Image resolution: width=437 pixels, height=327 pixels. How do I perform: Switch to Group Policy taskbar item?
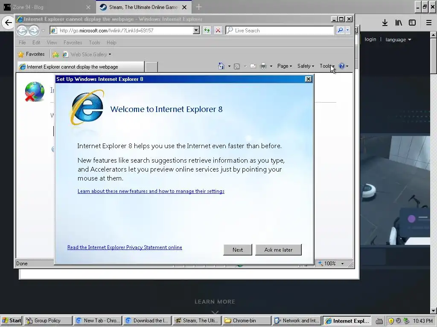click(48, 321)
